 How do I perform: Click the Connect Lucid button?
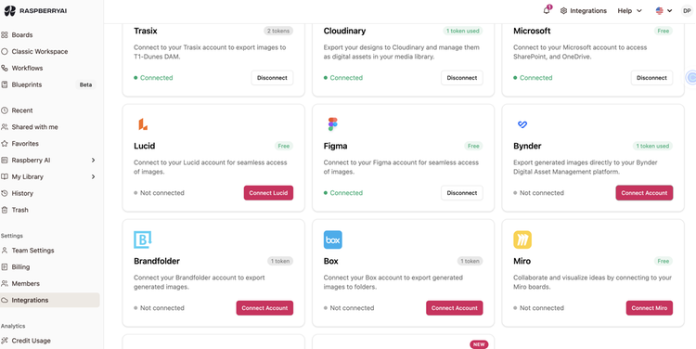point(268,193)
